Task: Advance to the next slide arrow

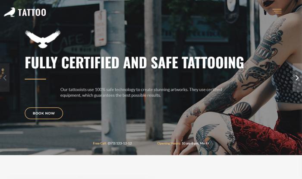Action: (x=297, y=78)
